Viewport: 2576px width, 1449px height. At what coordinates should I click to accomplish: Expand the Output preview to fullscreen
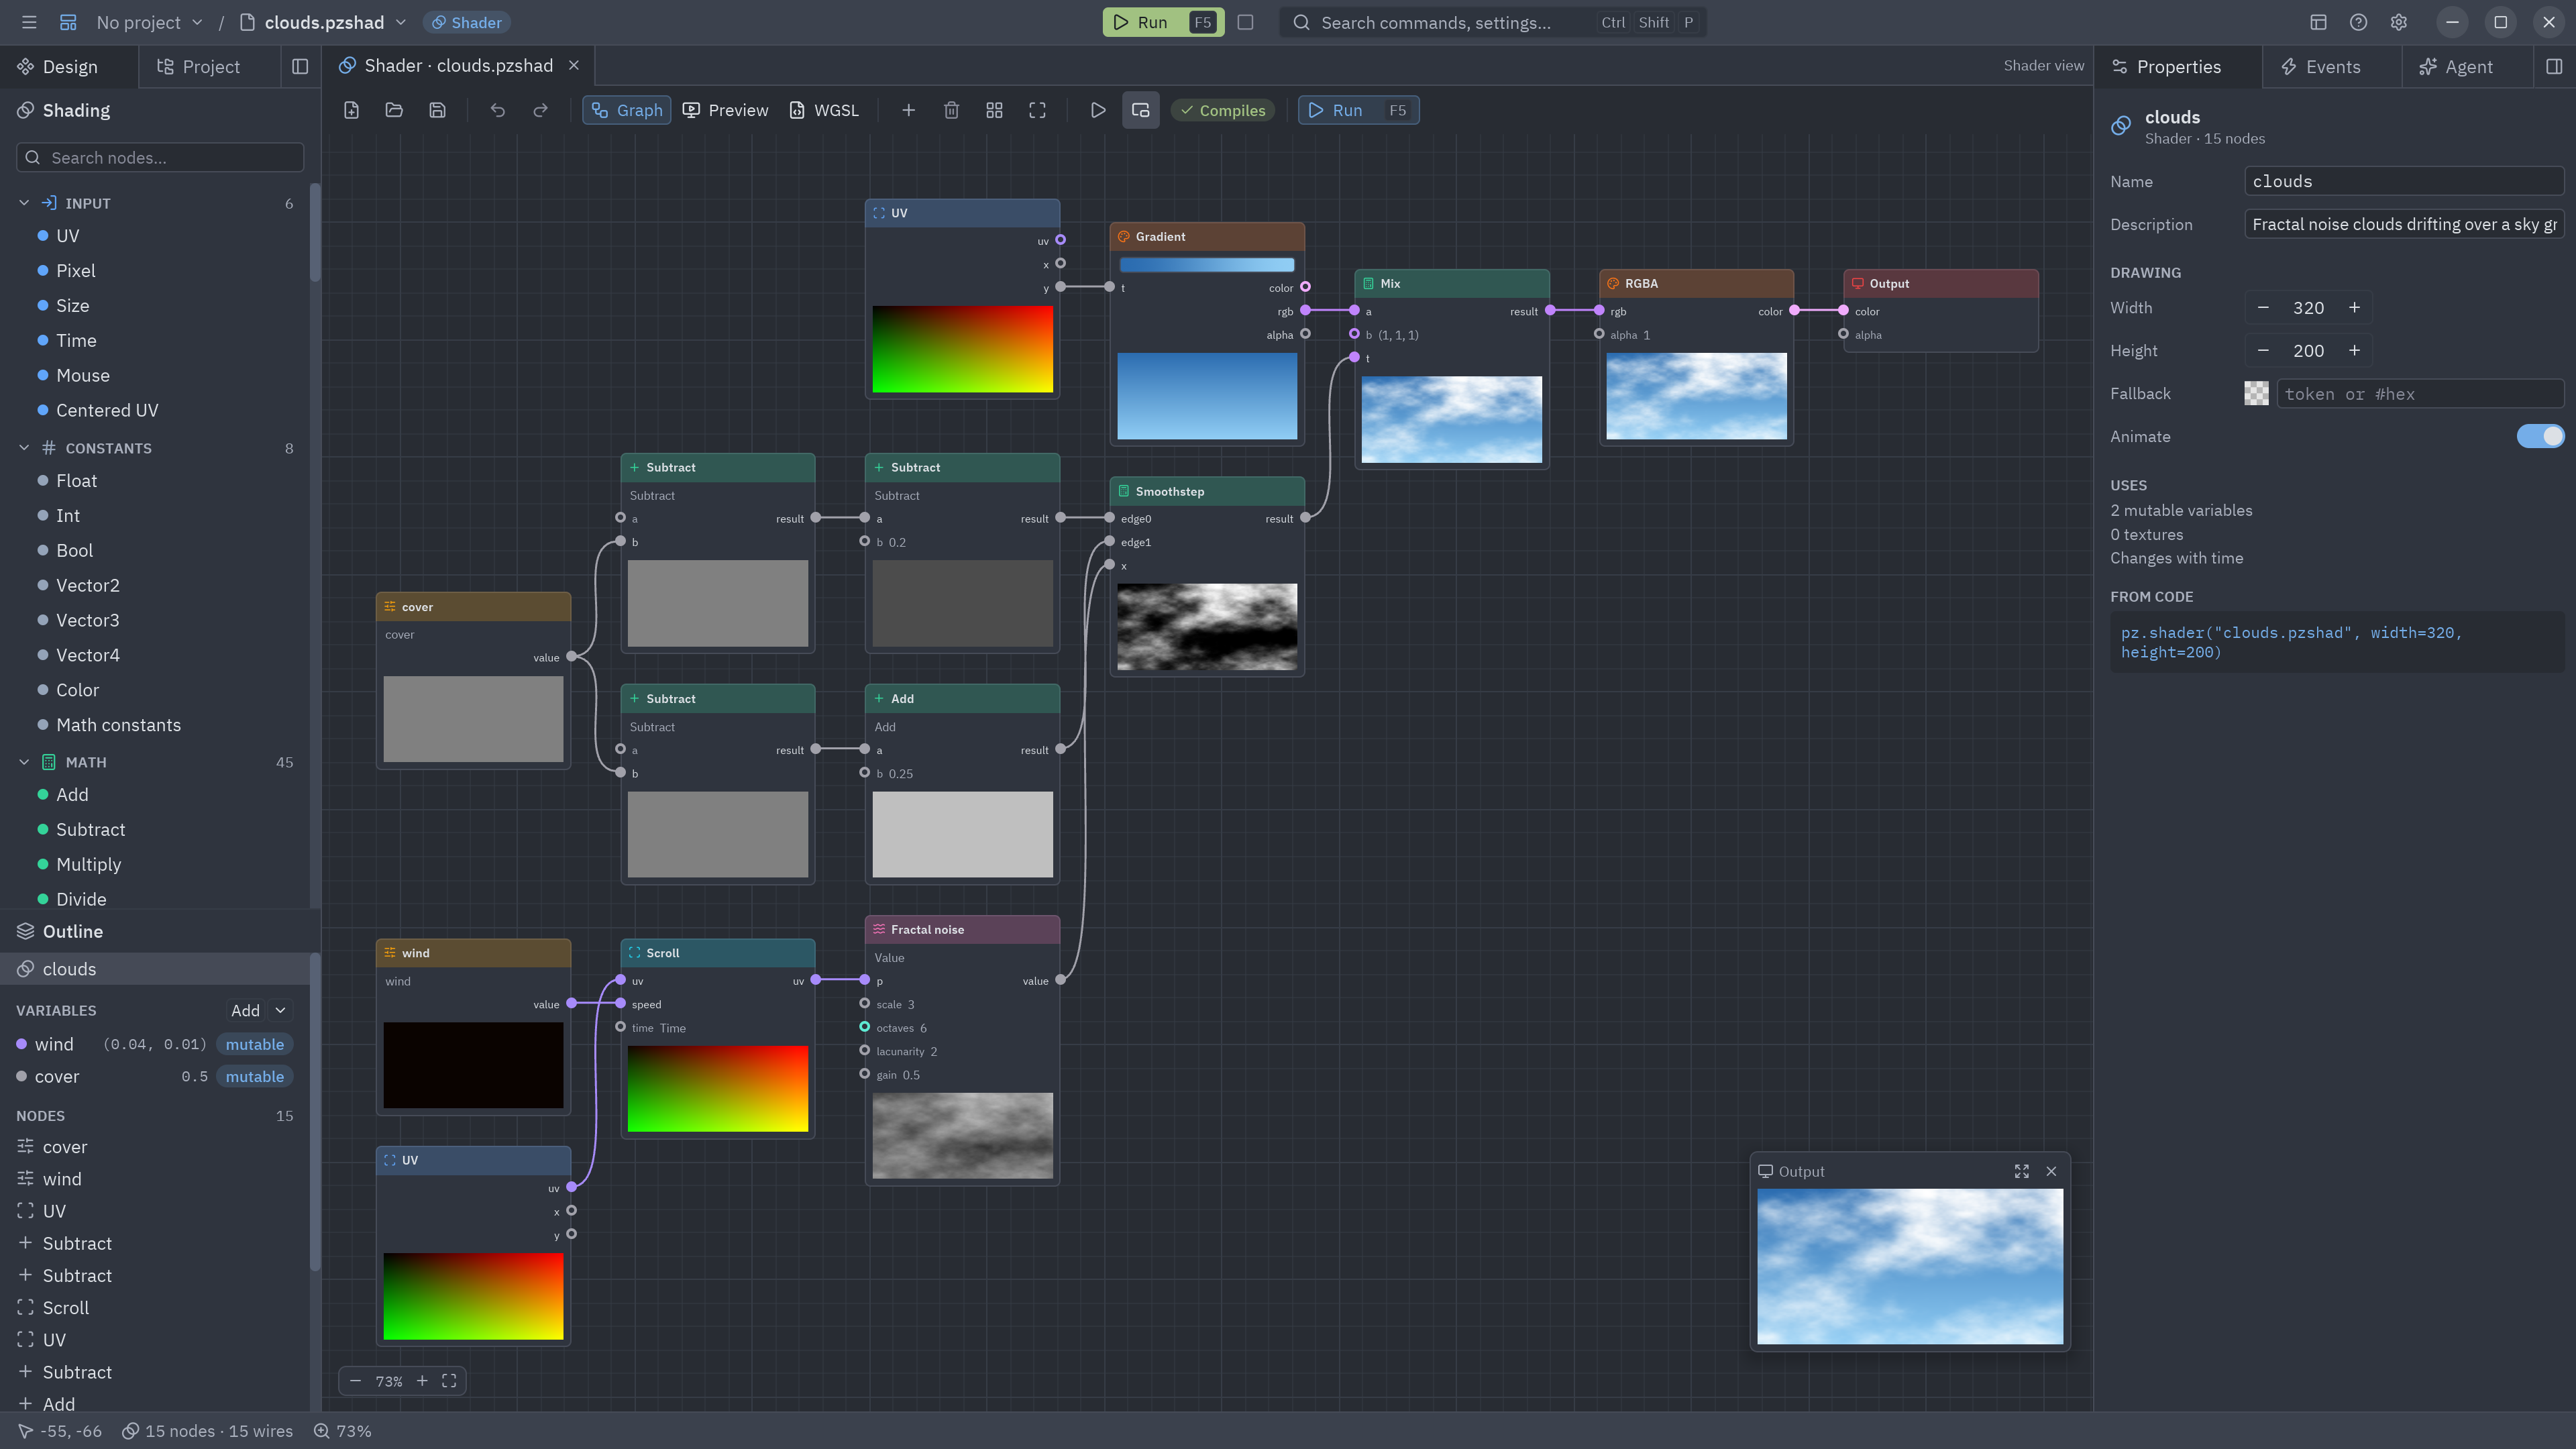click(x=2021, y=1171)
